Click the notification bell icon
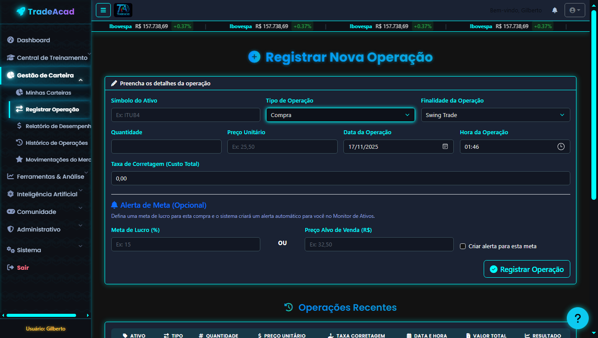598x338 pixels. click(x=554, y=10)
